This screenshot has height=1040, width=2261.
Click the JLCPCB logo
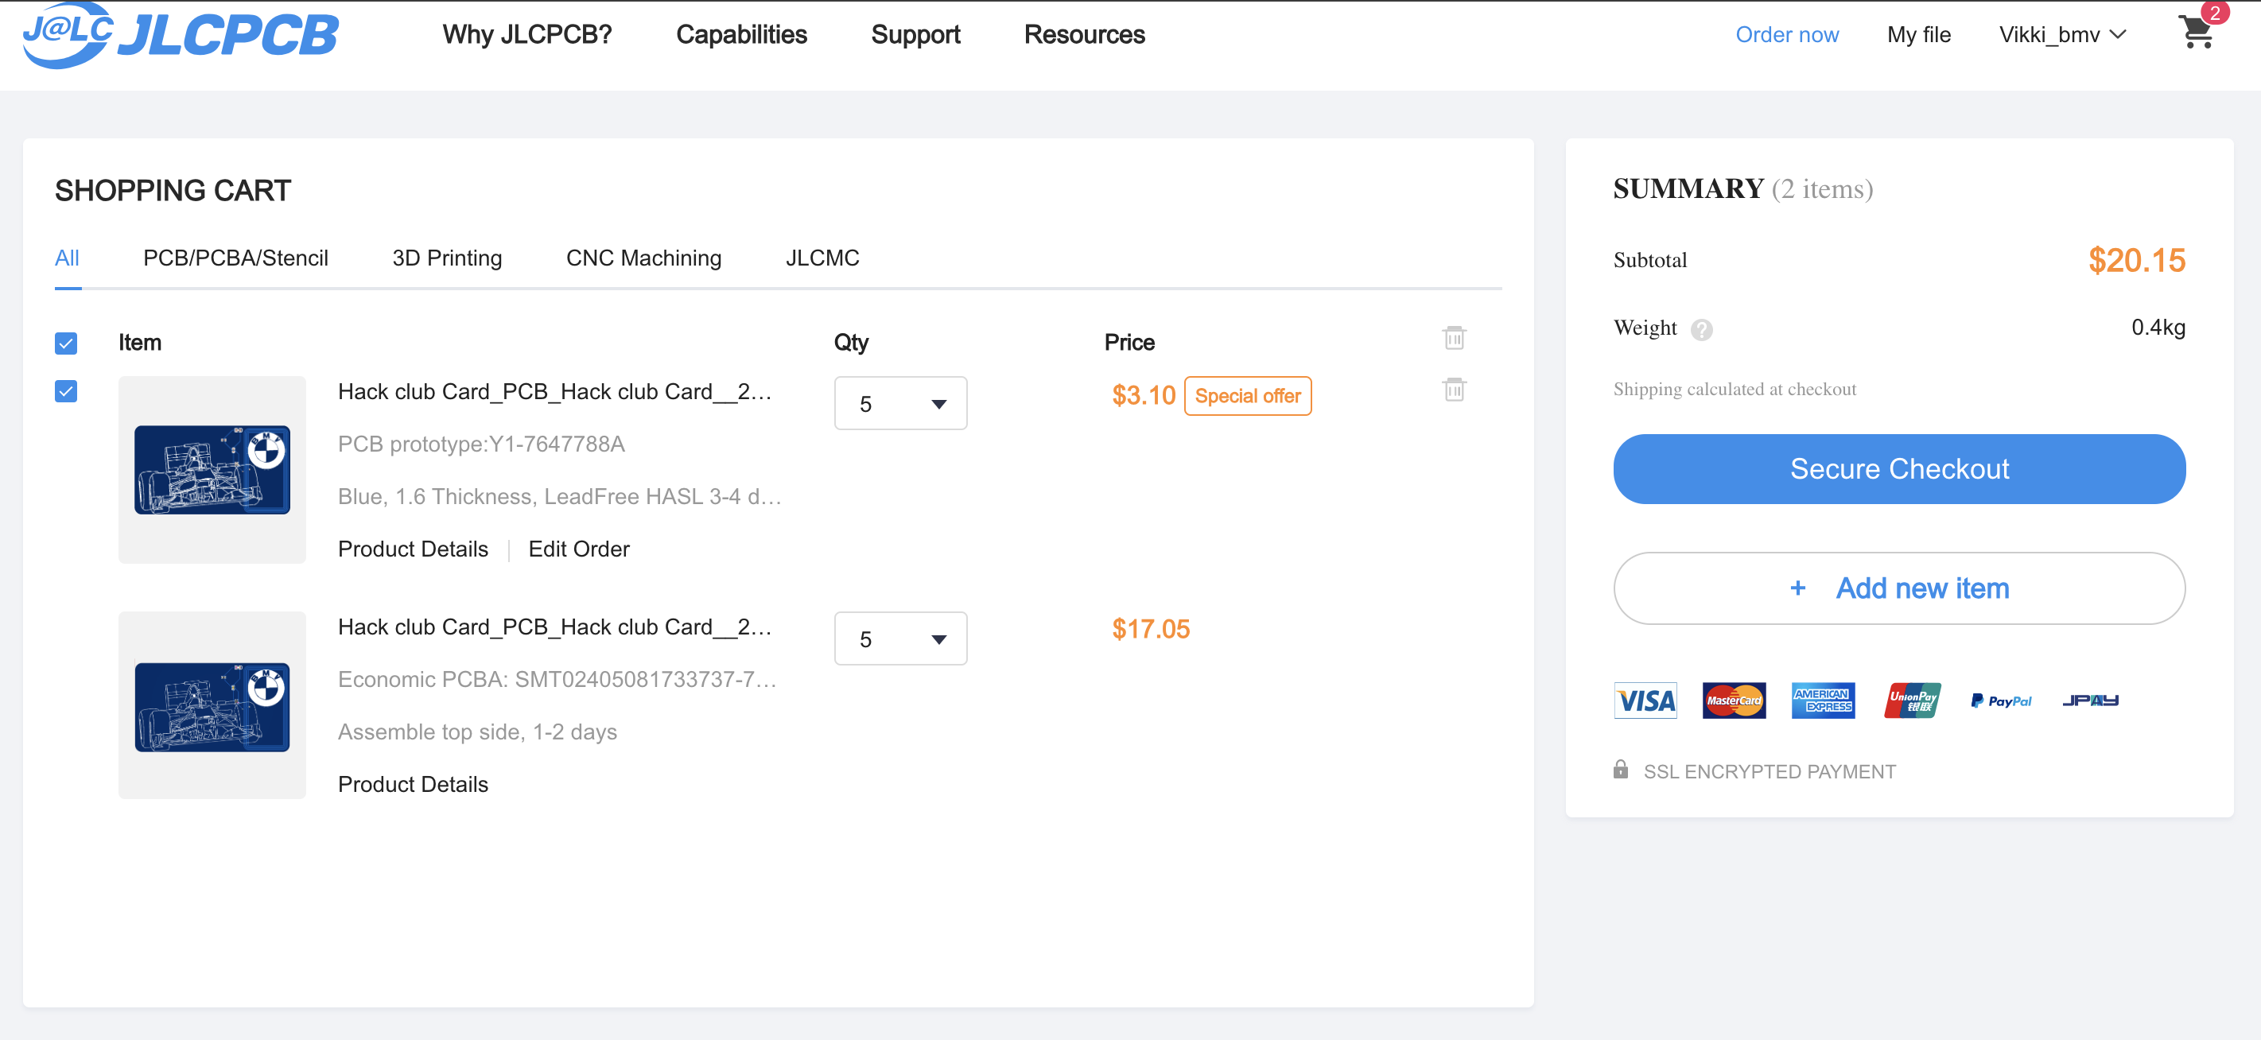181,35
